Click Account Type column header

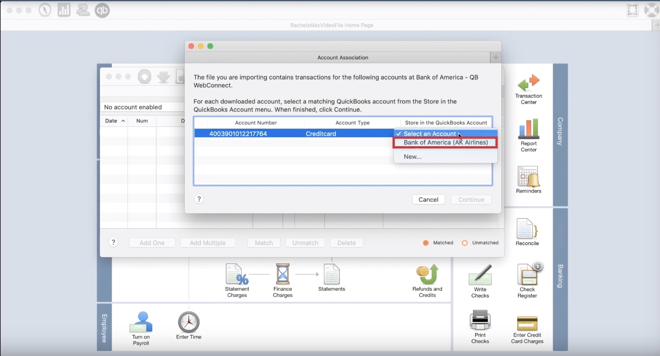pos(352,123)
